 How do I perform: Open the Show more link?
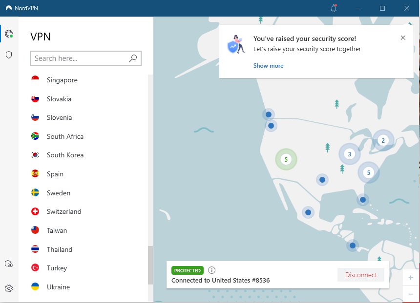pyautogui.click(x=268, y=66)
